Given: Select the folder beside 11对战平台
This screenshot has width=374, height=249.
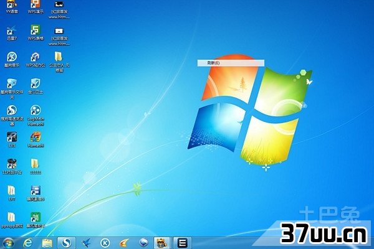Looking at the screenshot, I should 36,166.
